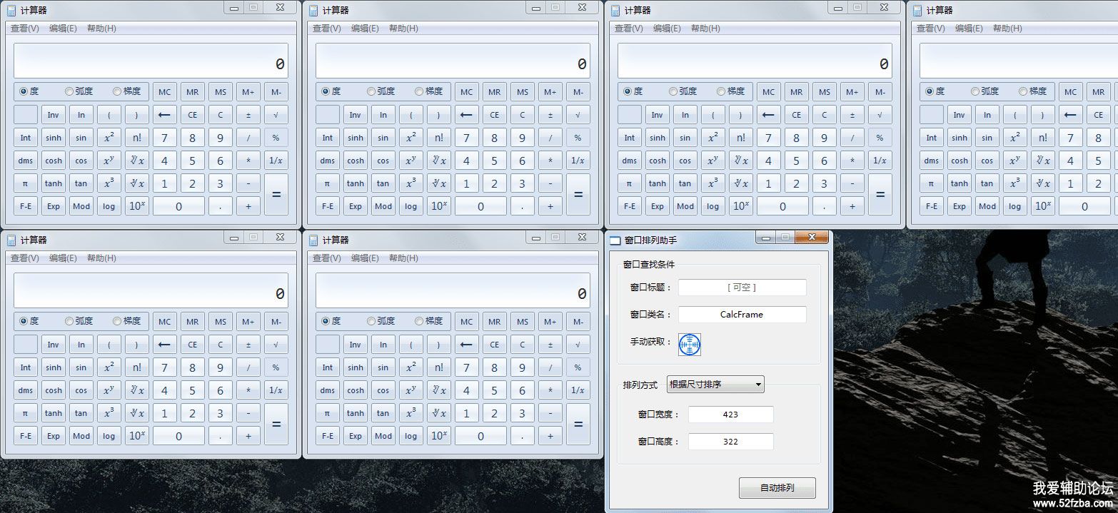The image size is (1118, 513).
Task: Click square root key in top-left calculator
Action: pos(276,115)
